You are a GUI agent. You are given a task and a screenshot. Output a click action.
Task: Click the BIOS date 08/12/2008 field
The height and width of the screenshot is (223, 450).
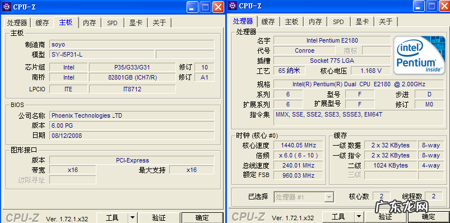click(x=132, y=136)
